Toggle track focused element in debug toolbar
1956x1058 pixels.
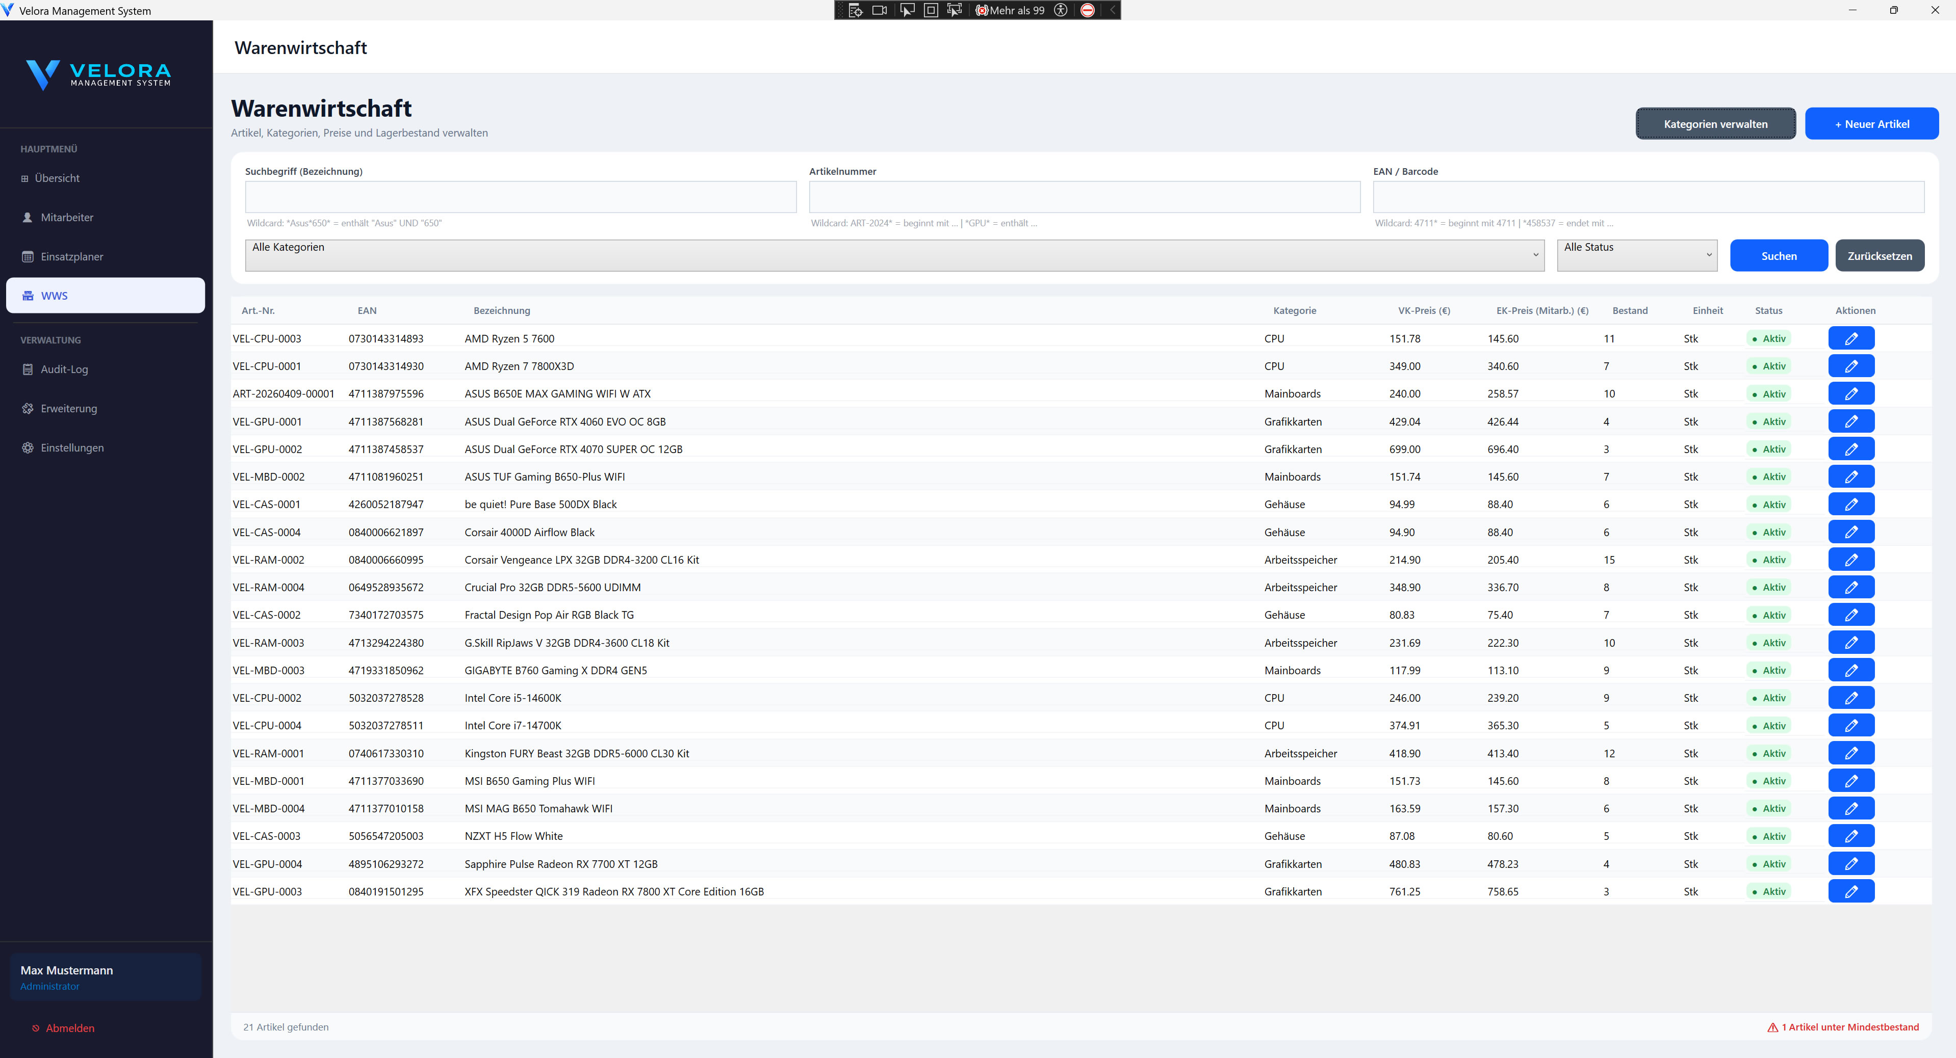tap(955, 10)
